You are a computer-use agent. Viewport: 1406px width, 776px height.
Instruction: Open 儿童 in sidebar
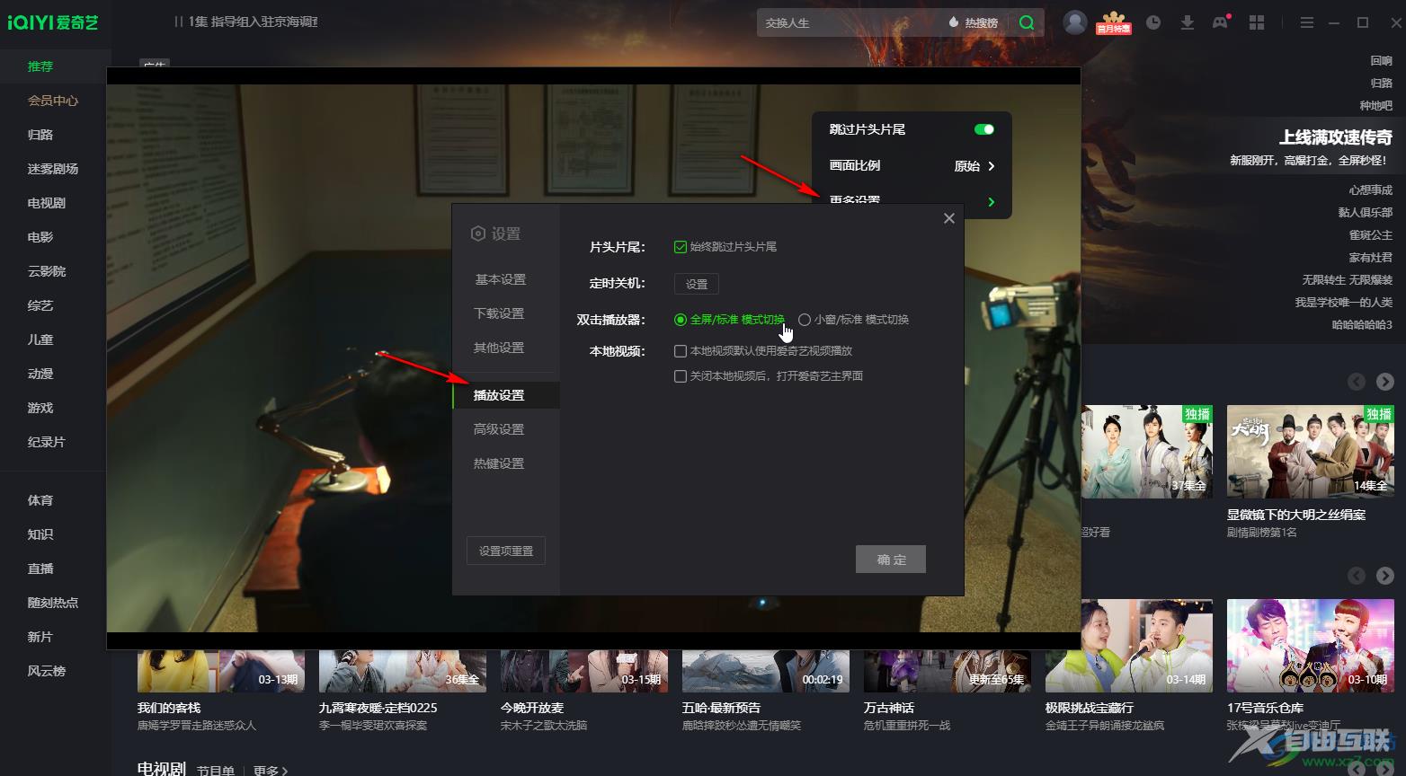(x=40, y=339)
